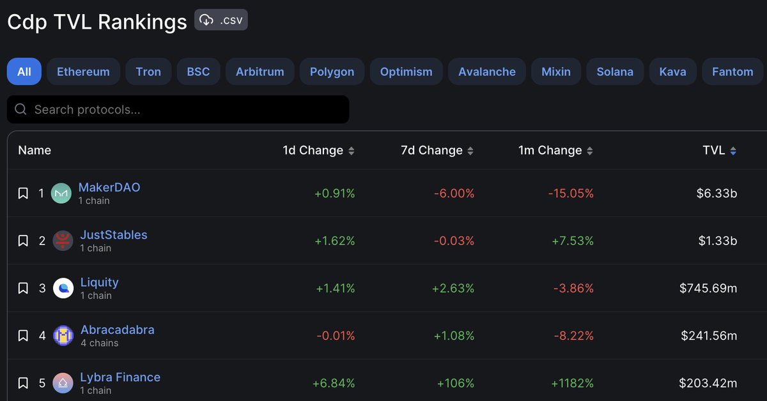Open the MakerDAO protocol page
Viewport: 767px width, 401px height.
coord(109,188)
